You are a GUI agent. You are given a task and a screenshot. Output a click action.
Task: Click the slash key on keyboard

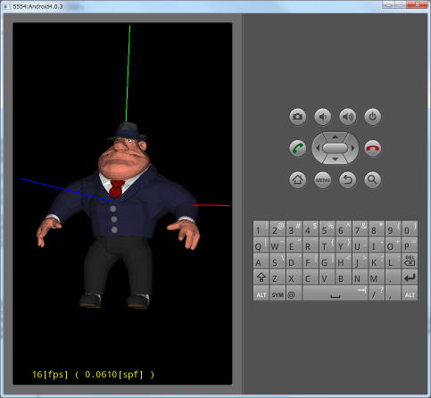coord(377,293)
